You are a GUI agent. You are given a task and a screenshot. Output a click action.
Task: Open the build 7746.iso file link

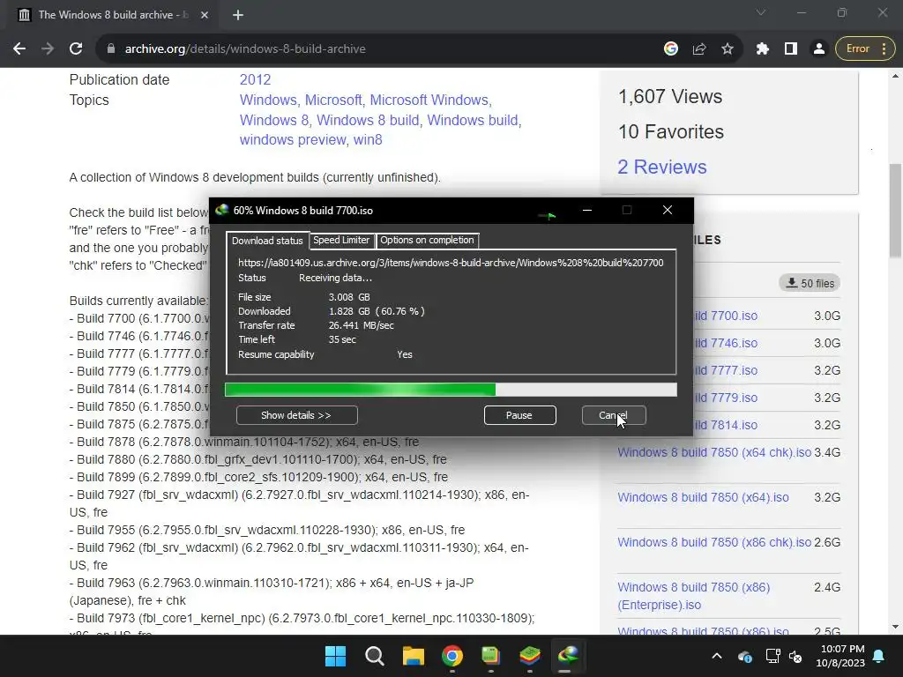click(x=726, y=343)
